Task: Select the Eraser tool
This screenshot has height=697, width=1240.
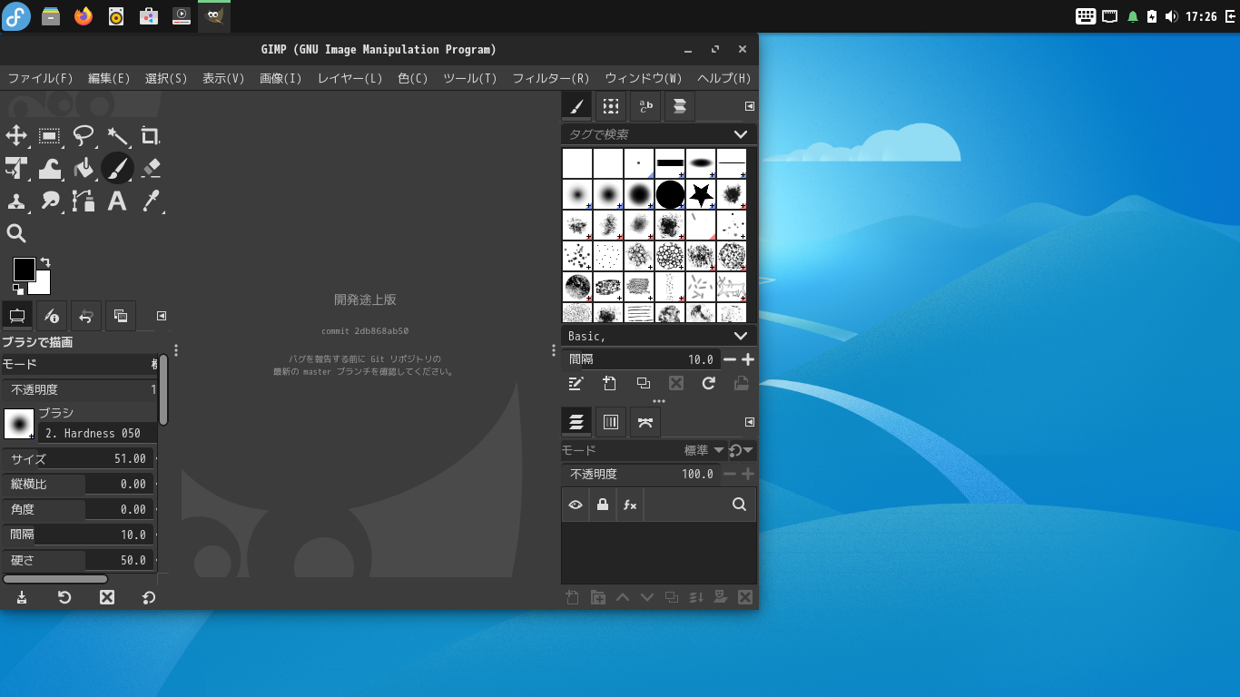Action: [151, 168]
